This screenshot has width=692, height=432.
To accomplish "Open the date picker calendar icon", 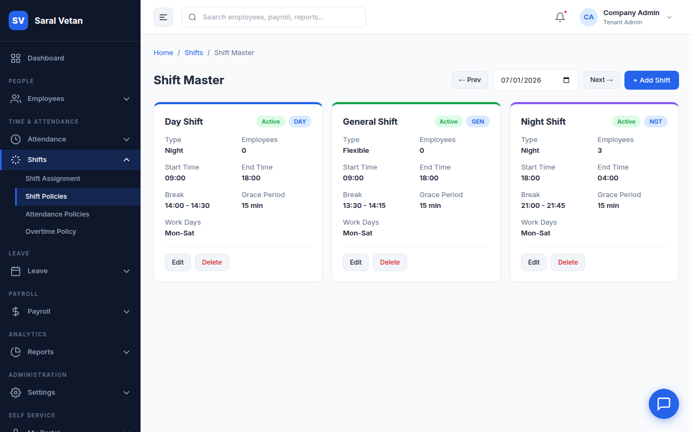I will click(567, 80).
